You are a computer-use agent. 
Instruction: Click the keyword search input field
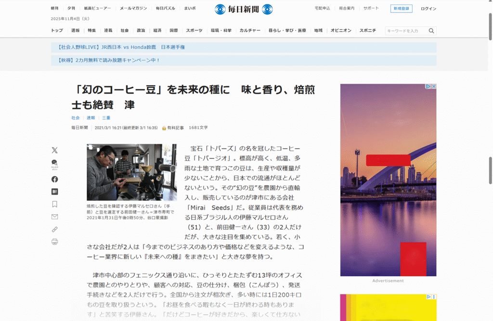406,31
